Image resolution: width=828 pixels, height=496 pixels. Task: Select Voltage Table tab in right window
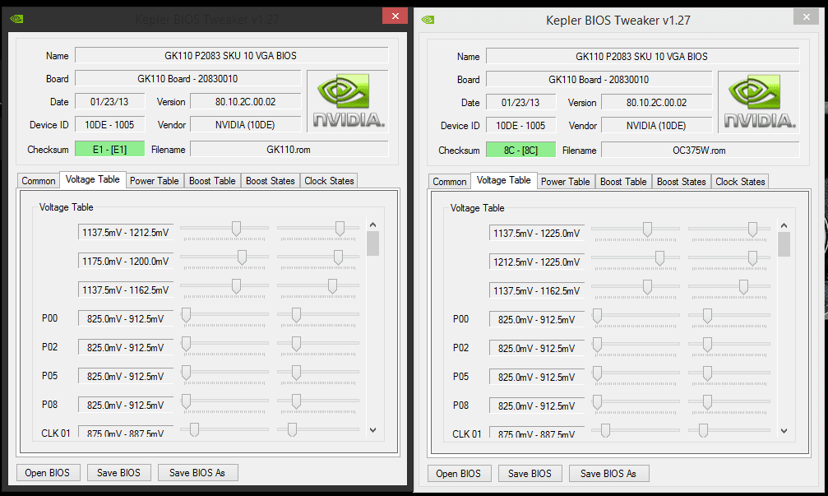tap(504, 181)
